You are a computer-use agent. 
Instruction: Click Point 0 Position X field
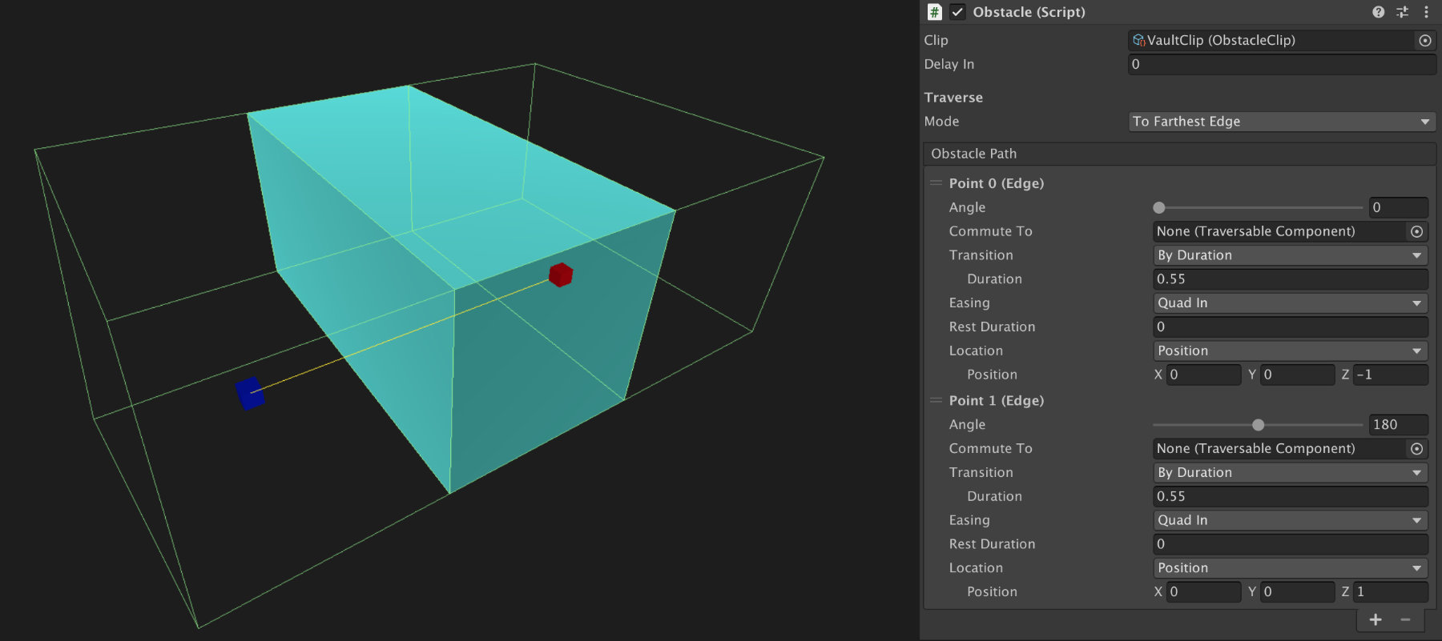tap(1203, 375)
